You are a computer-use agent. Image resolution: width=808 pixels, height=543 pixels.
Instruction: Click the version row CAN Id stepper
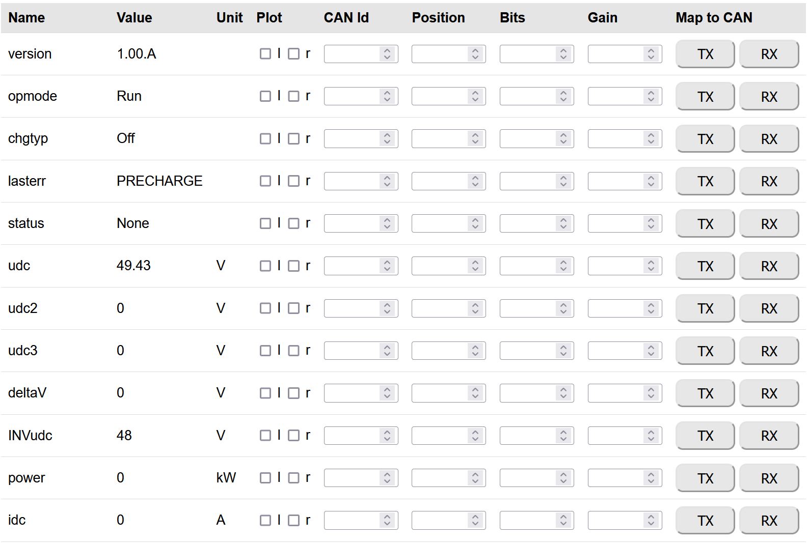tap(387, 54)
